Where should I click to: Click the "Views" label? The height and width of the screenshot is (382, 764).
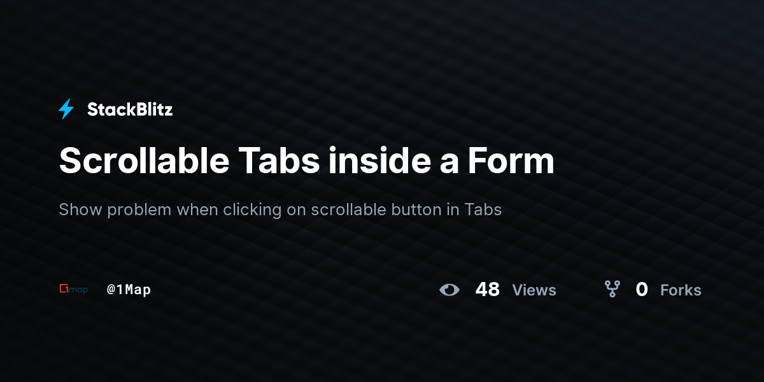534,290
